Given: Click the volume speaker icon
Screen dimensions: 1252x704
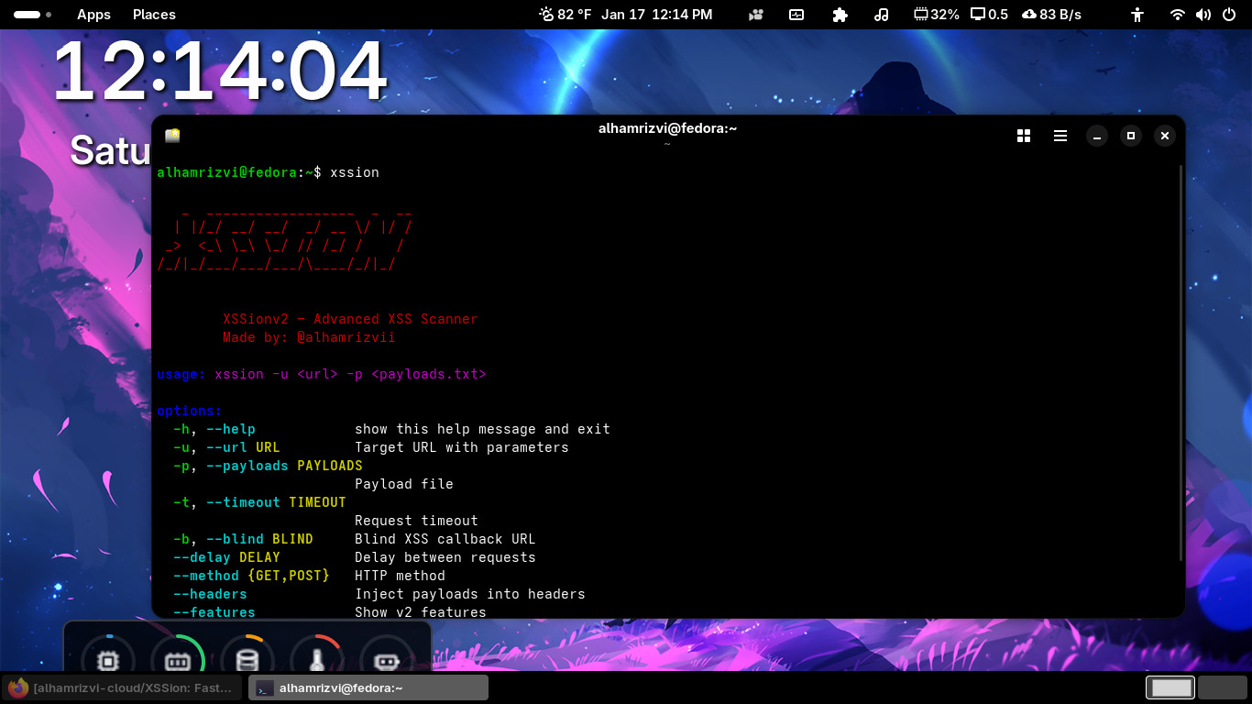Looking at the screenshot, I should [x=1203, y=15].
